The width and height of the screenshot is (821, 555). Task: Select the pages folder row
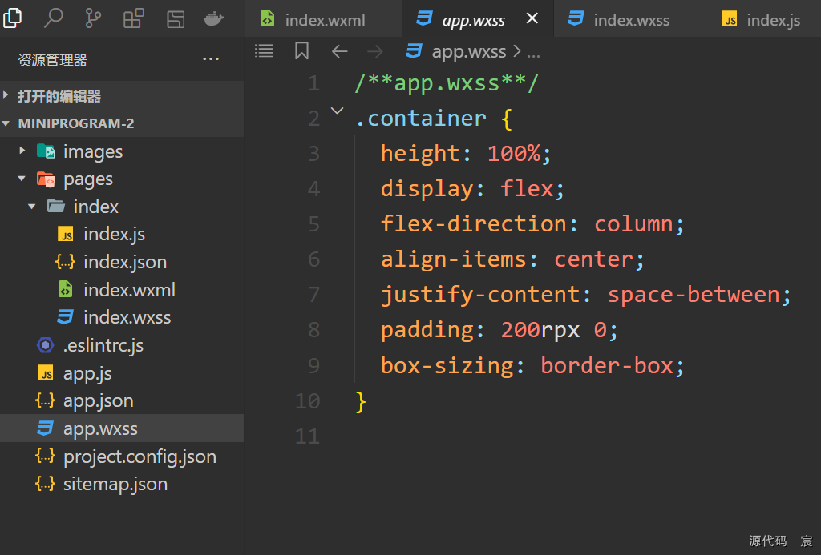pos(122,179)
